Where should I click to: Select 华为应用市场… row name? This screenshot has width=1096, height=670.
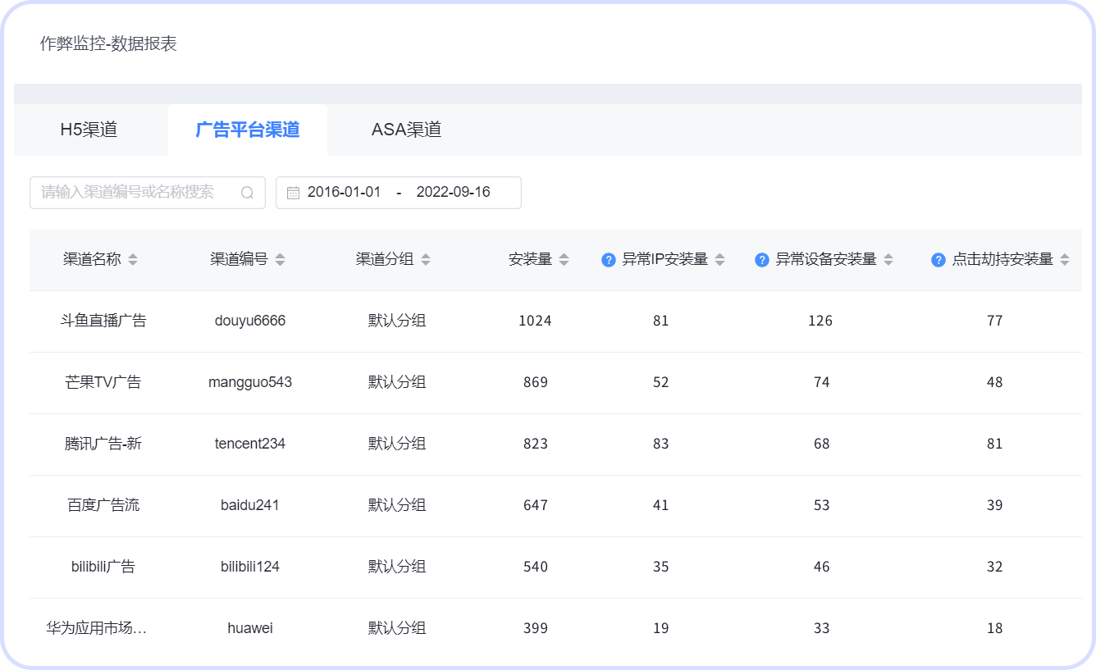97,629
